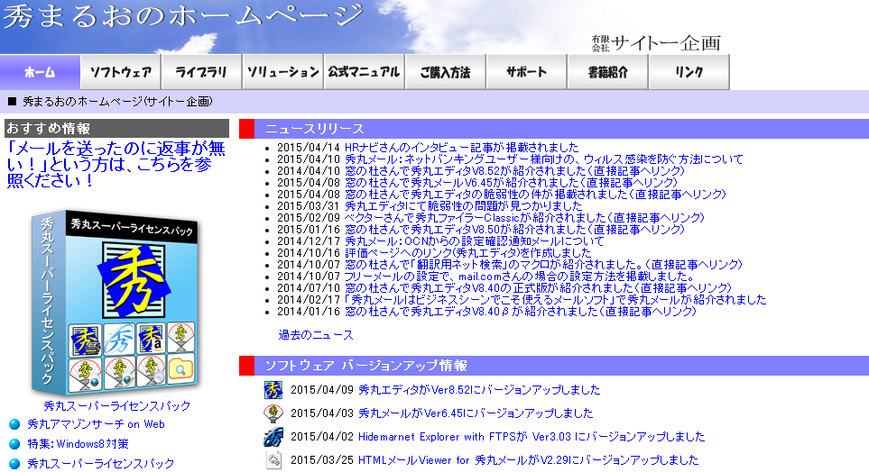Open the 翻訳用ネット検索 macro news link
Screen dimensions: 869x472
coord(543,265)
